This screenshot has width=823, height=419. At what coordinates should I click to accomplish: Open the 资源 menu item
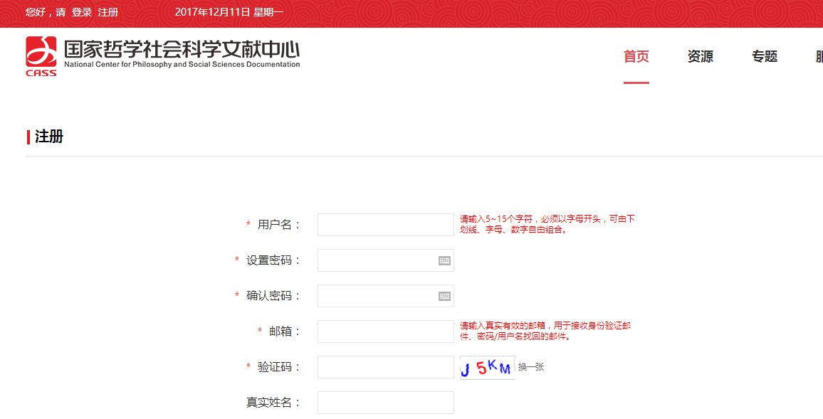coord(701,56)
